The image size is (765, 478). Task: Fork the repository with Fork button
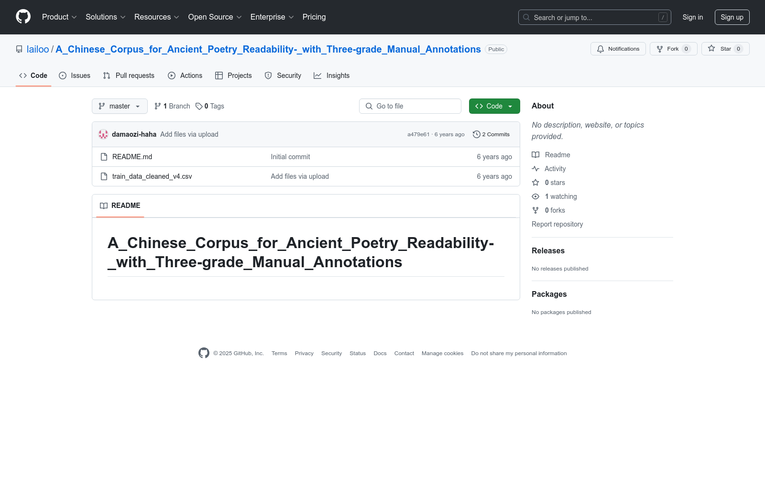click(673, 49)
